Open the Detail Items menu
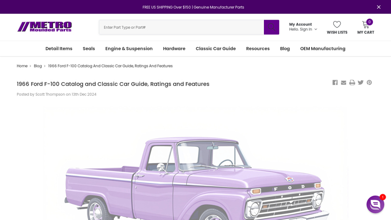The height and width of the screenshot is (220, 391). (59, 48)
